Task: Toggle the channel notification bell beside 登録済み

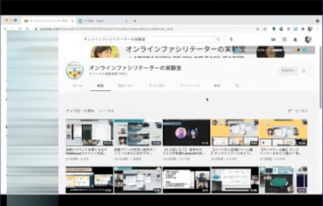Action: [304, 70]
